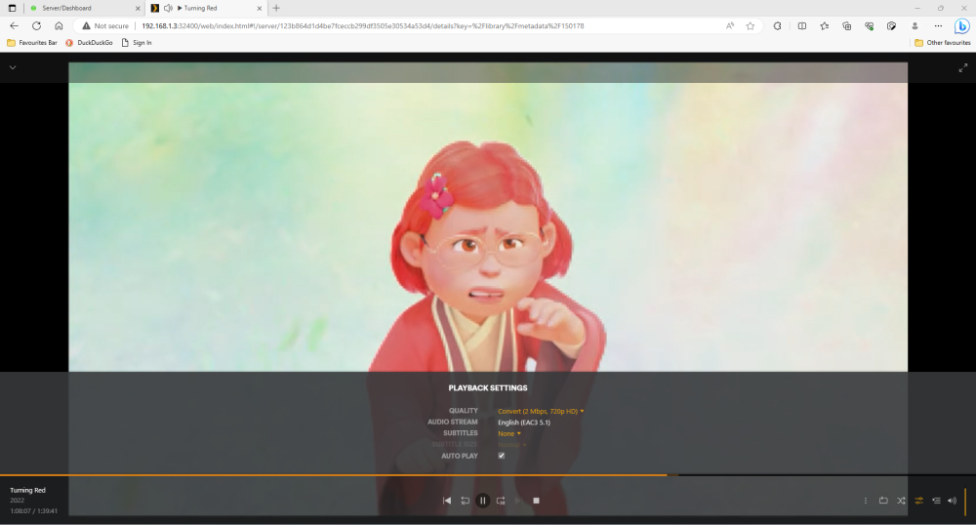976x525 pixels.
Task: Open the screenshot web capture tool
Action: click(x=891, y=26)
